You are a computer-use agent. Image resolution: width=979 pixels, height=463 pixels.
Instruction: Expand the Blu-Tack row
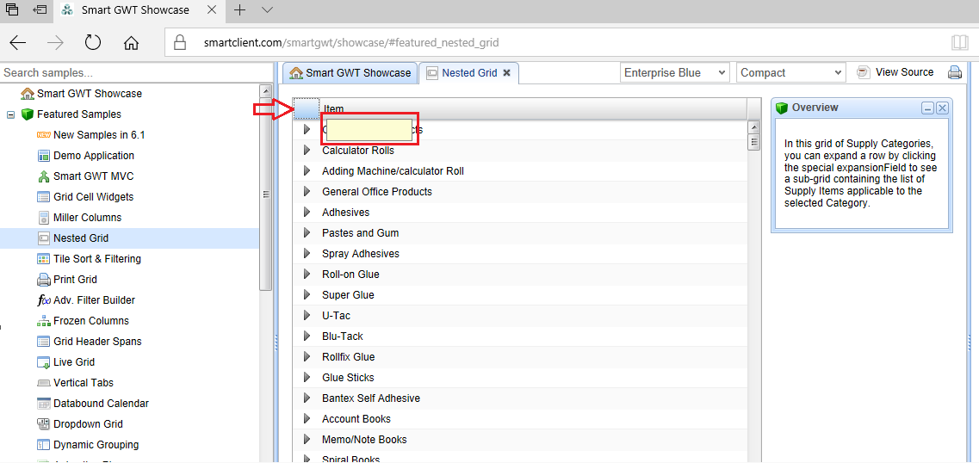pyautogui.click(x=307, y=336)
